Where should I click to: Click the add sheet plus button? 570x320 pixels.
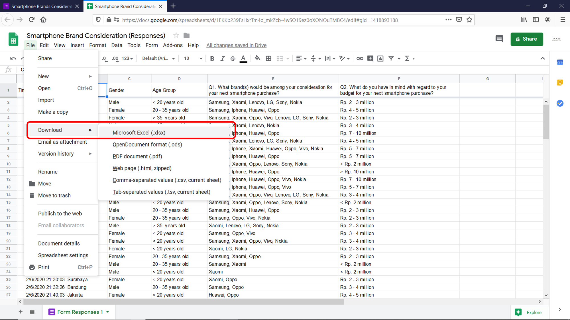point(21,312)
